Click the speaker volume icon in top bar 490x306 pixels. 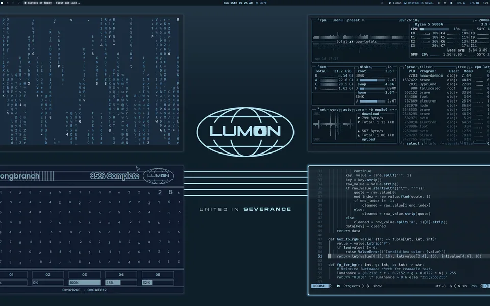click(x=451, y=3)
